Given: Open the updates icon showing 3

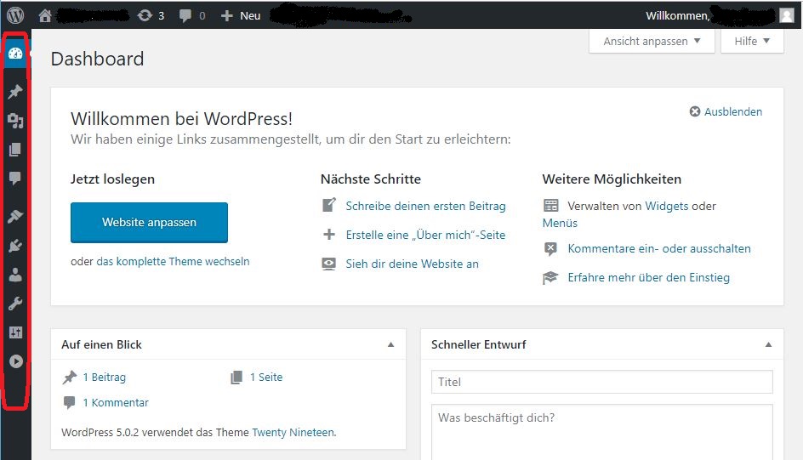Looking at the screenshot, I should [151, 16].
